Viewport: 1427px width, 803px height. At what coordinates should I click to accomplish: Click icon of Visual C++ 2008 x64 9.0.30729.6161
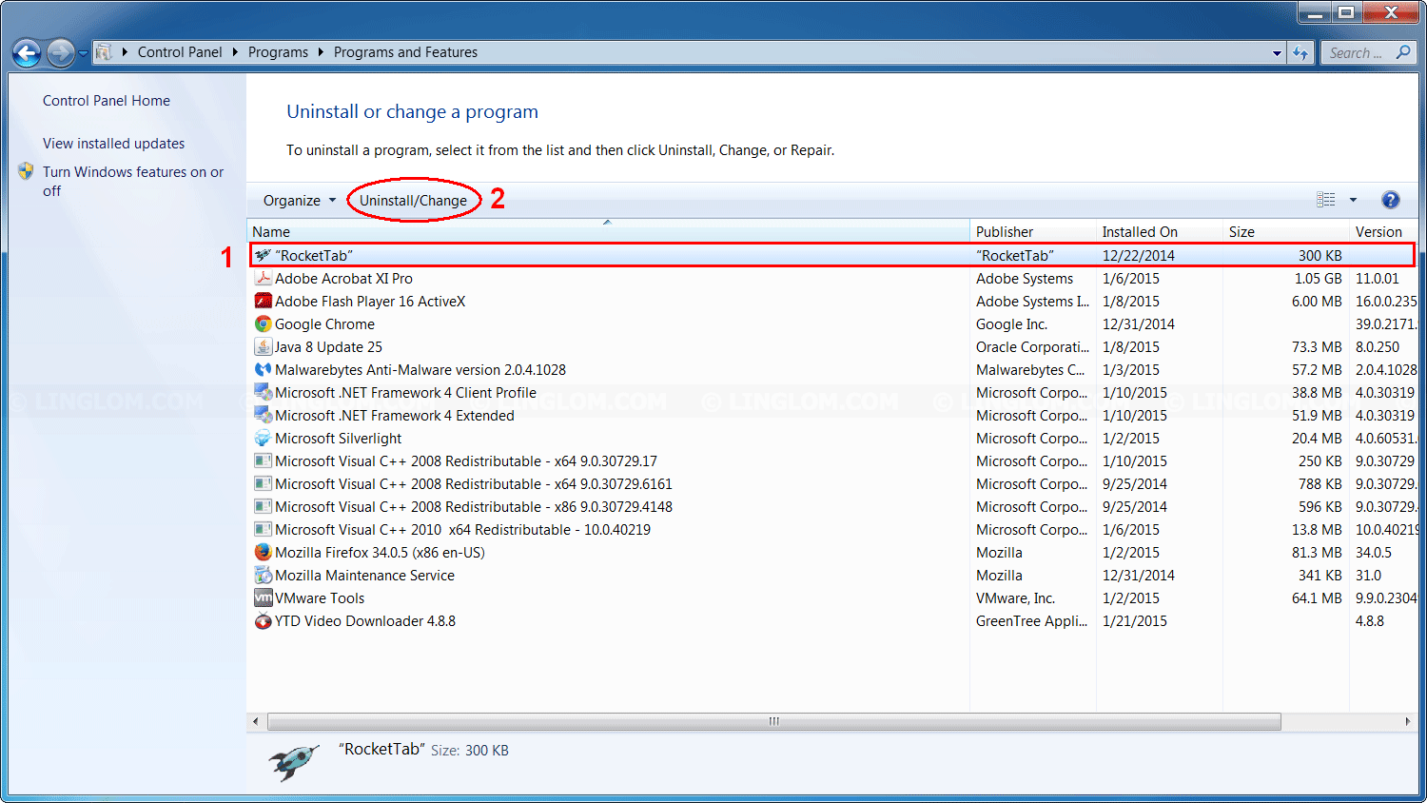264,483
